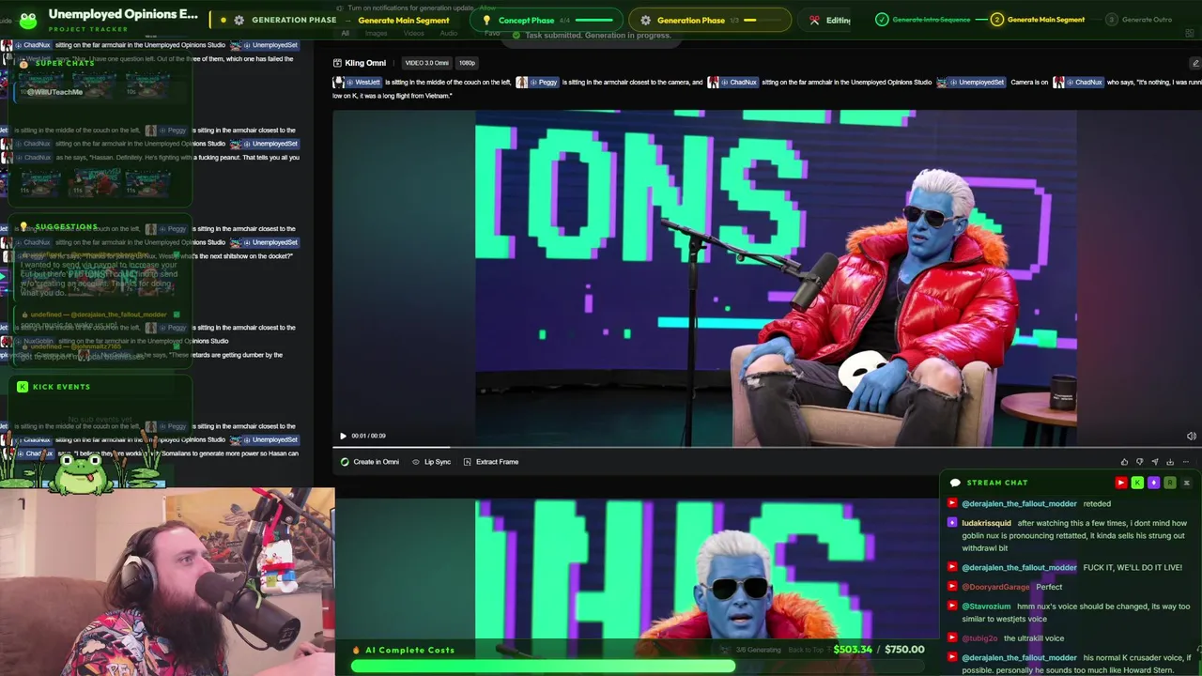The width and height of the screenshot is (1202, 676).
Task: Click the main blue-faced character video preview
Action: click(776, 278)
